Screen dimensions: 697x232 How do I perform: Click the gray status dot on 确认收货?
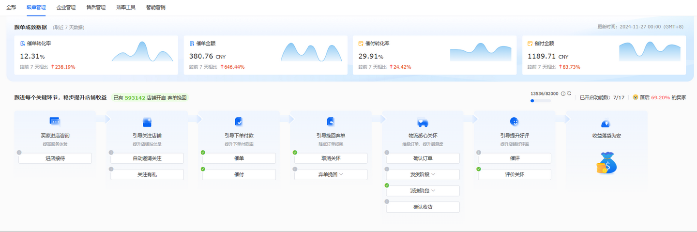tap(387, 201)
